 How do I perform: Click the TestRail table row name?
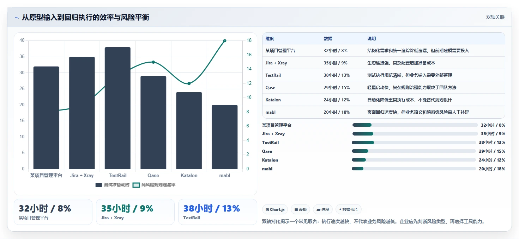tap(273, 75)
